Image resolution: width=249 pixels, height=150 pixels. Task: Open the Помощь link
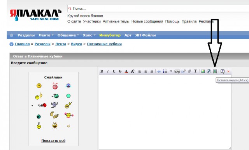172,21
